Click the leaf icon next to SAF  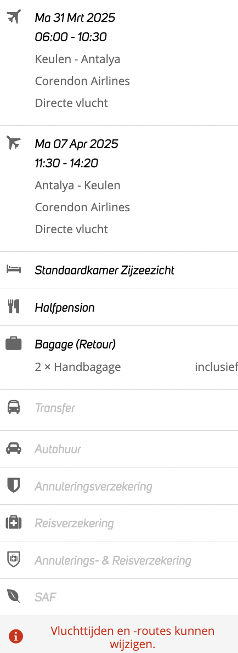13,597
